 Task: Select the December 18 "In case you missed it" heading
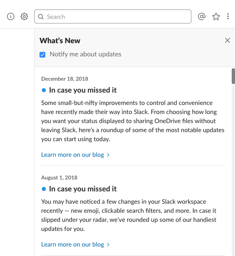83,90
